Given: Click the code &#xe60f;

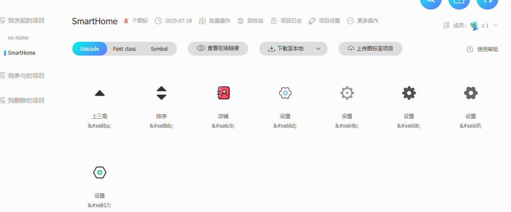Looking at the screenshot, I should 470,126.
